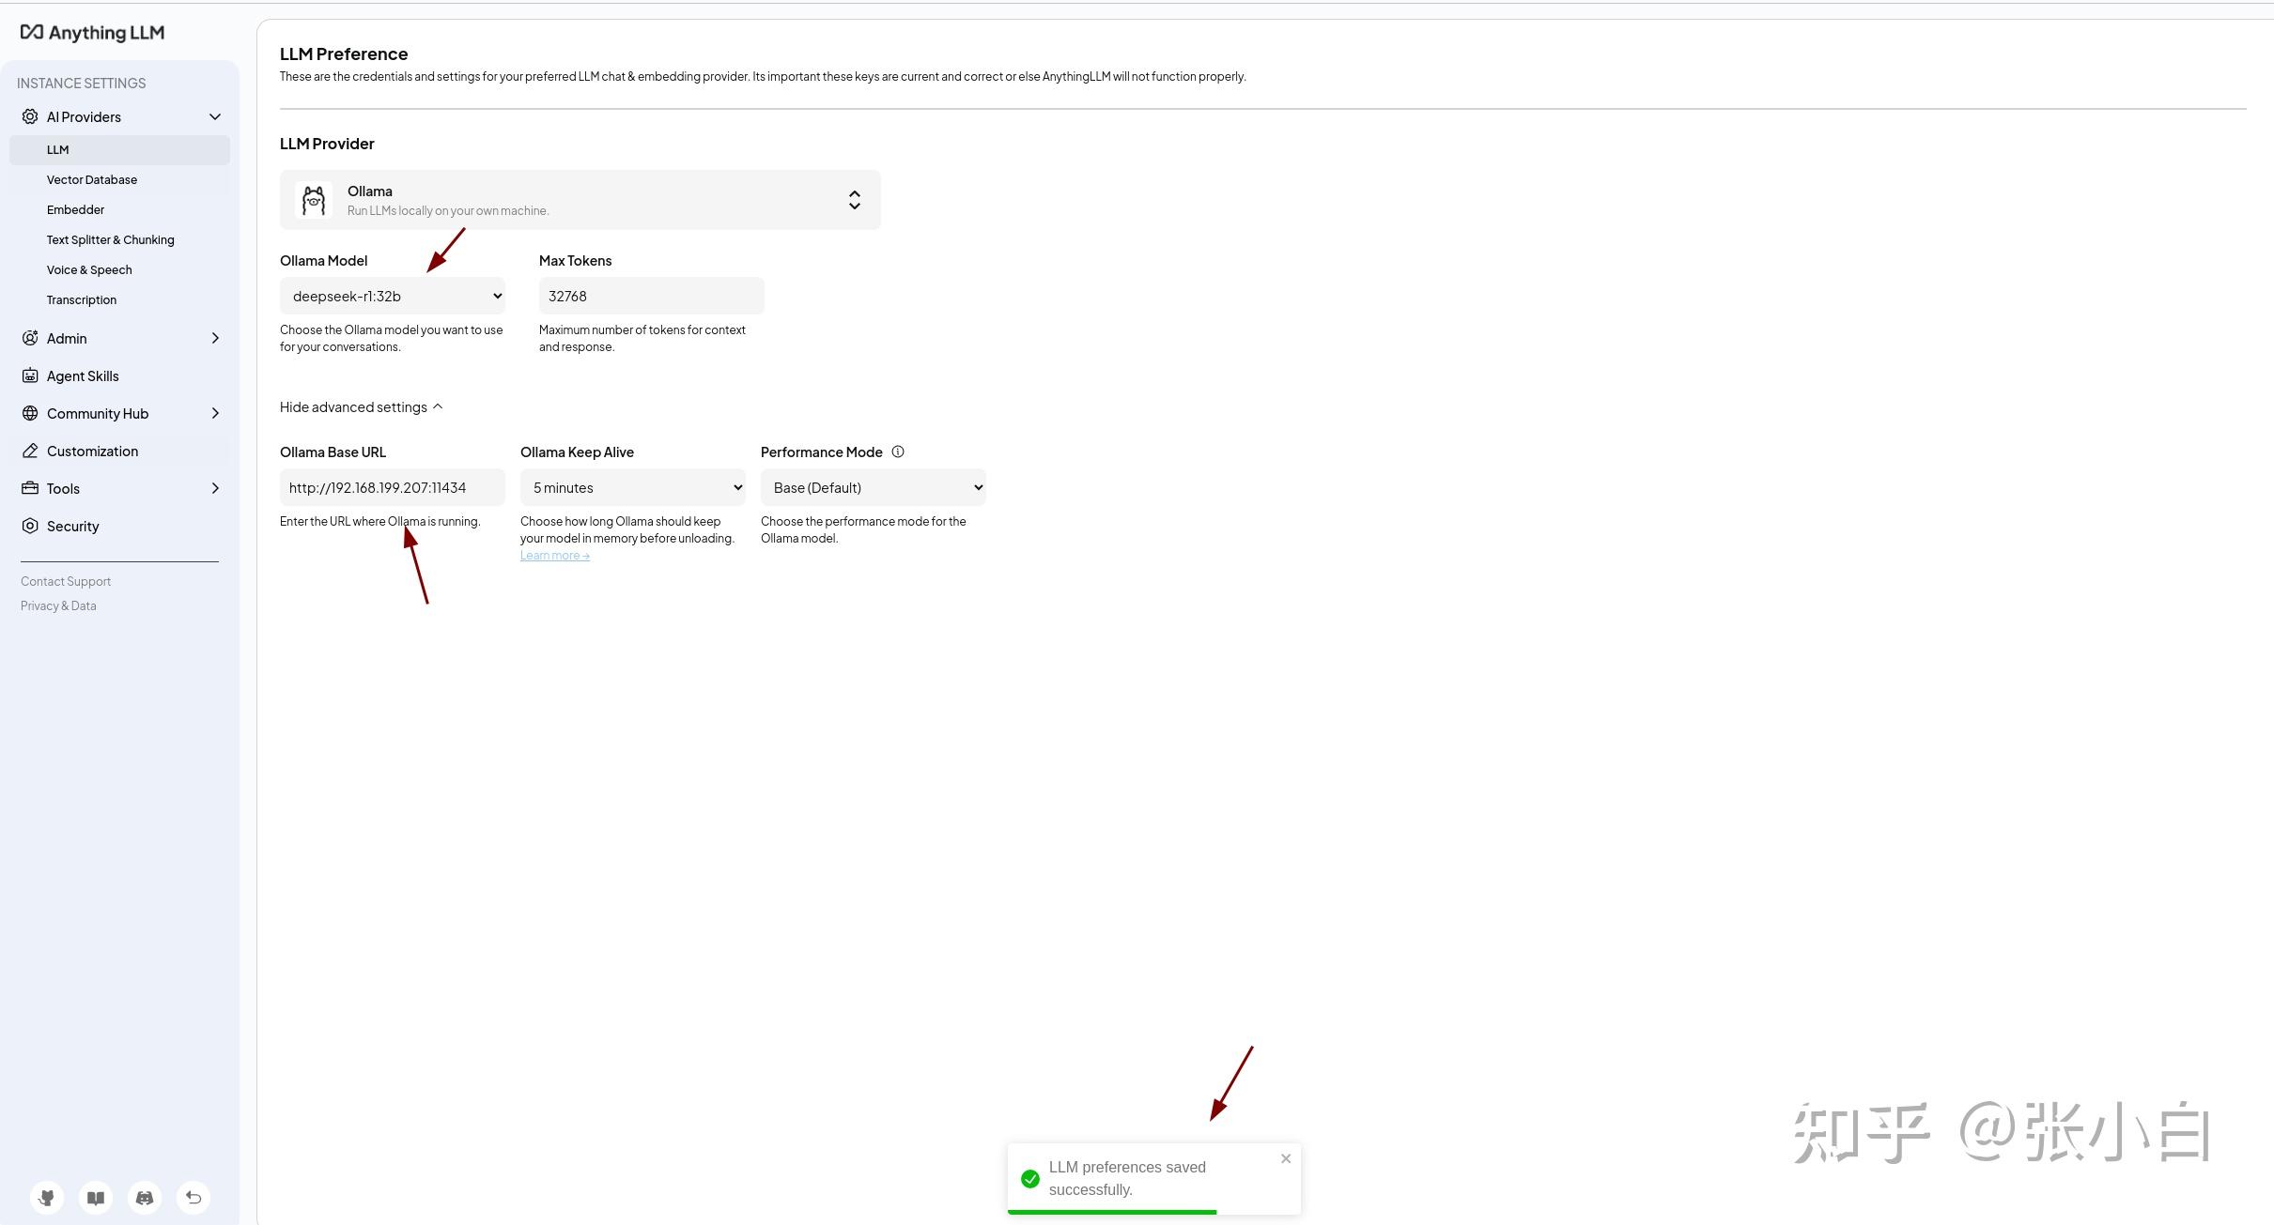Click the Tools briefcase icon
The image size is (2274, 1225).
coord(30,488)
